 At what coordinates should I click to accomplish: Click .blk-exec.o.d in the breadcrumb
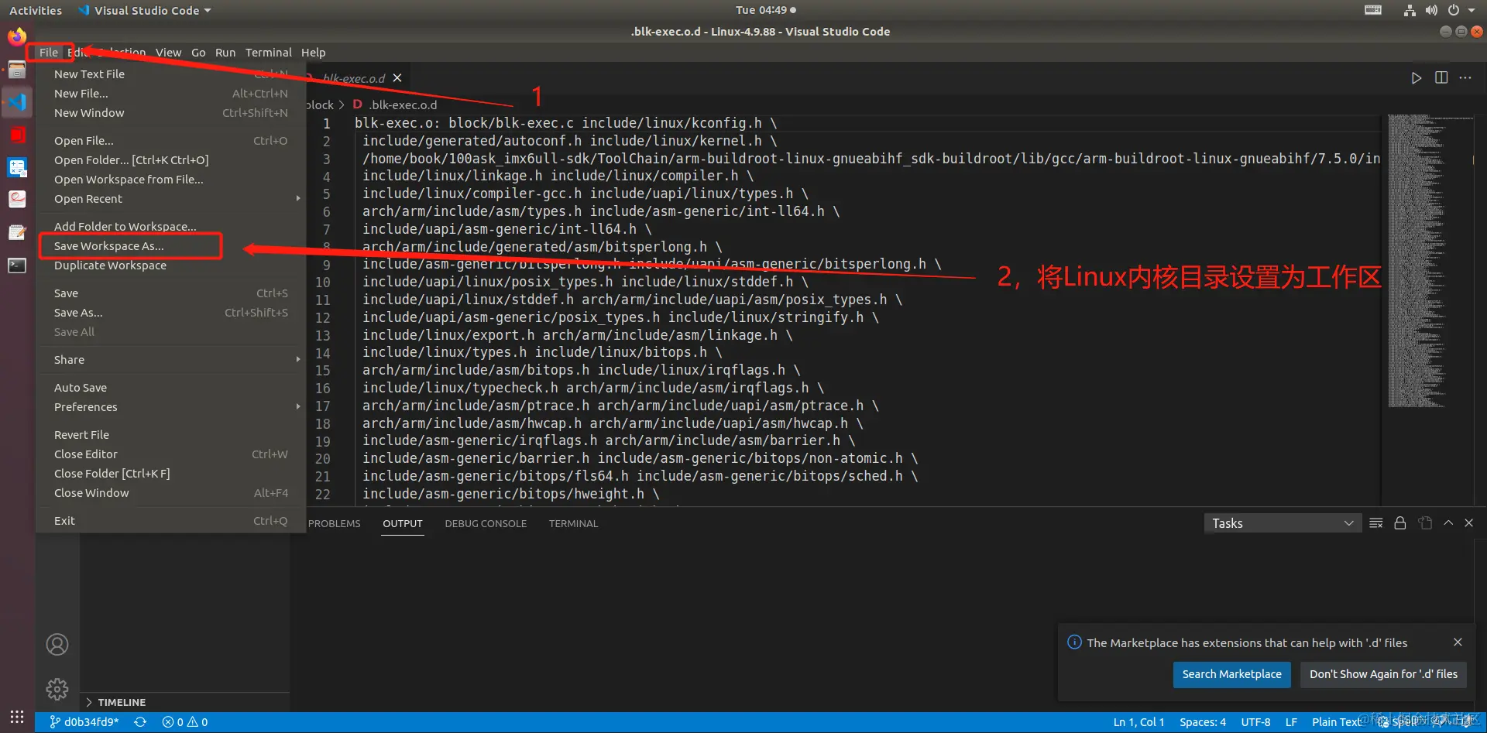pyautogui.click(x=403, y=105)
